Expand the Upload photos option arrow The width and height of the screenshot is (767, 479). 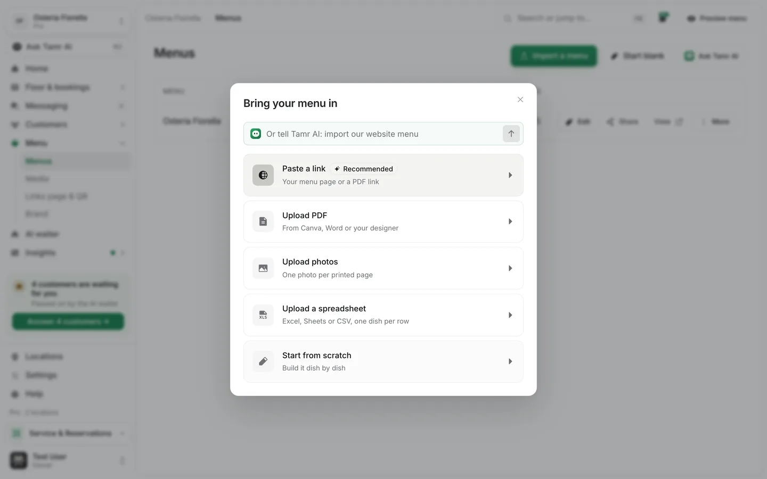pos(510,268)
